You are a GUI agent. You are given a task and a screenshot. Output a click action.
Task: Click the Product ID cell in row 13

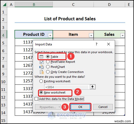[x=24, y=104]
